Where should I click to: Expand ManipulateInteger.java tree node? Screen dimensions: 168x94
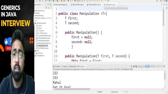35,43
